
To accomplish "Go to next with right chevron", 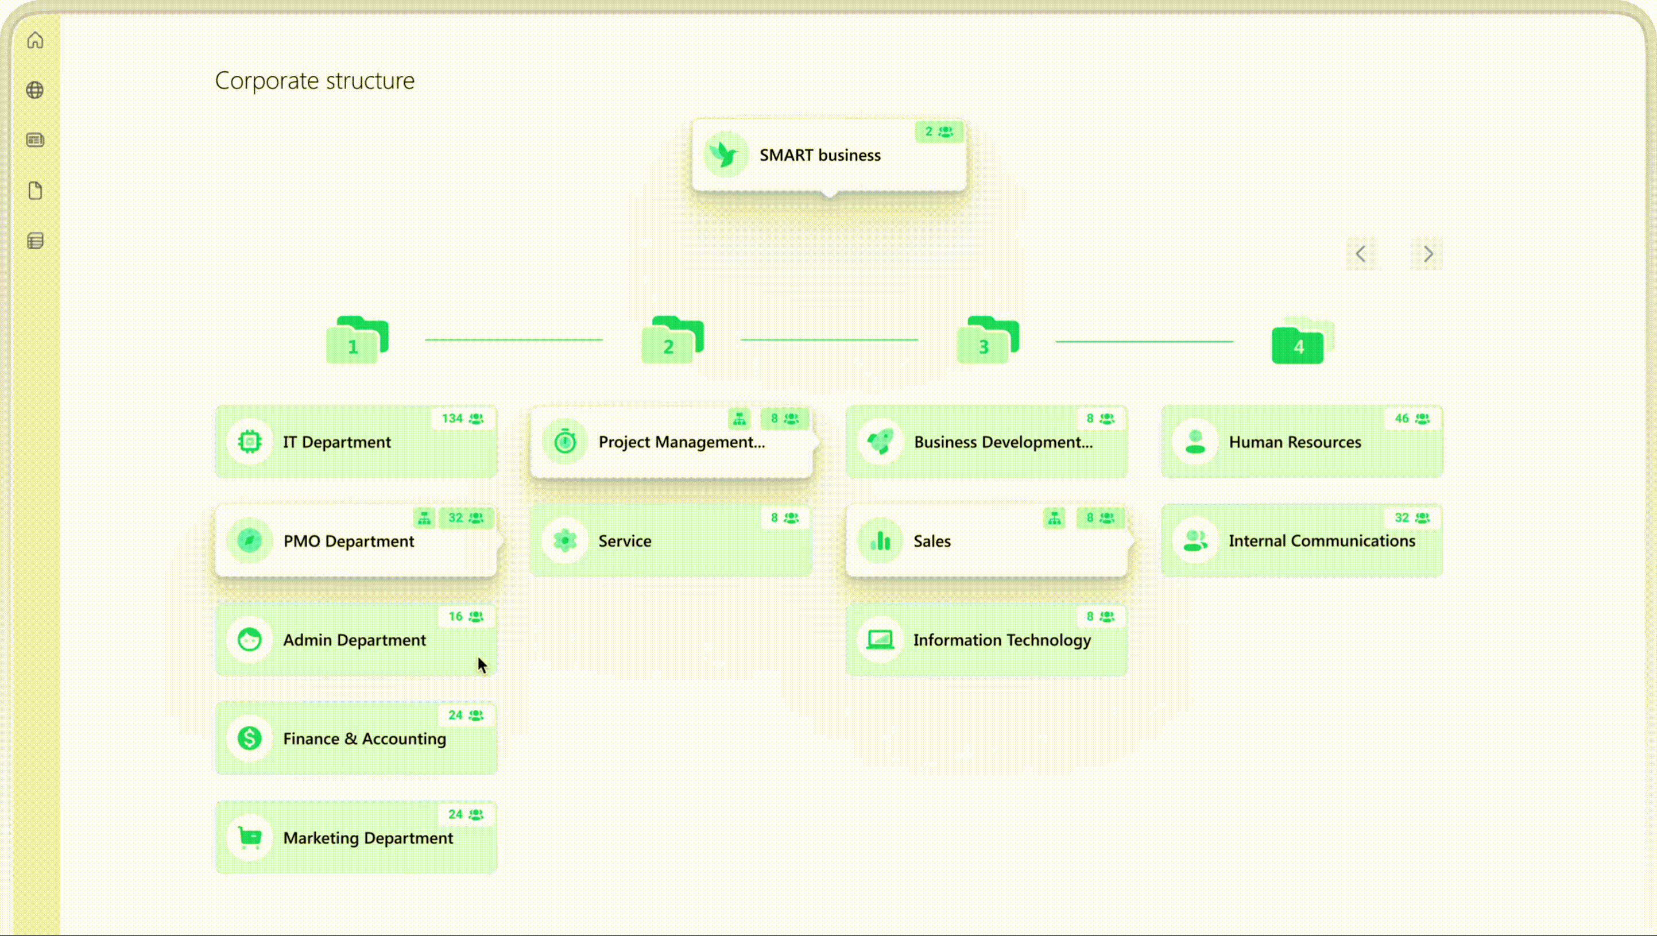I will pos(1427,254).
